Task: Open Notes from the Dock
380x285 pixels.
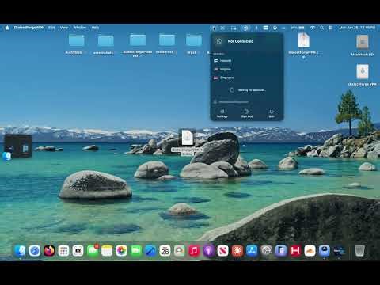Action: (107, 251)
